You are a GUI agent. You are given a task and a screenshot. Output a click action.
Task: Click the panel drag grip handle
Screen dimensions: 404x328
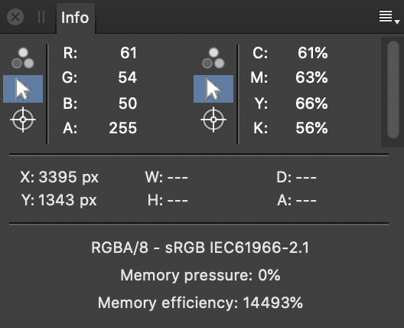41,18
